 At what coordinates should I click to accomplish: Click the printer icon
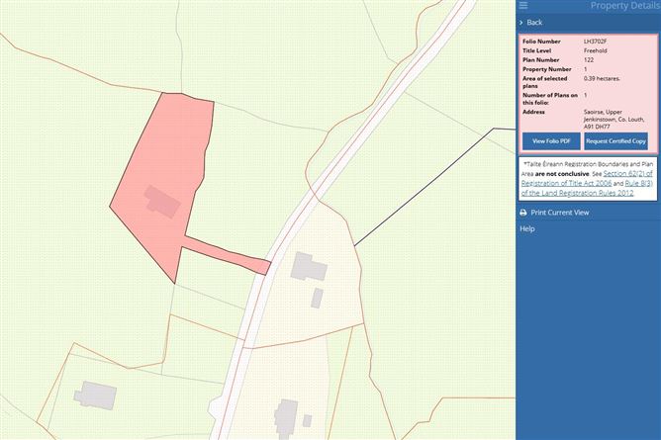click(523, 213)
